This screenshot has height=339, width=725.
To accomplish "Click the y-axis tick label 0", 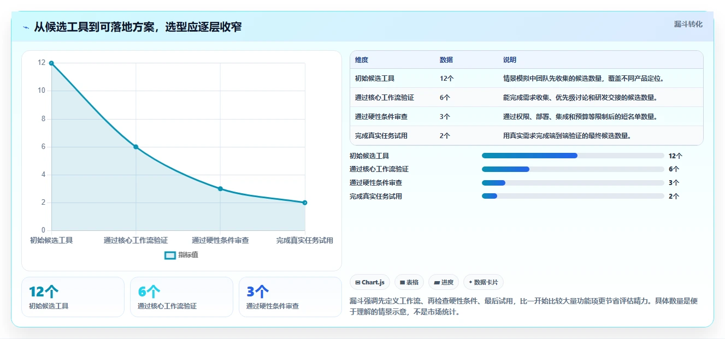I will [x=44, y=230].
